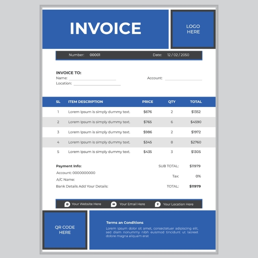
Task: Click the Tax value 0%
Action: [198, 176]
